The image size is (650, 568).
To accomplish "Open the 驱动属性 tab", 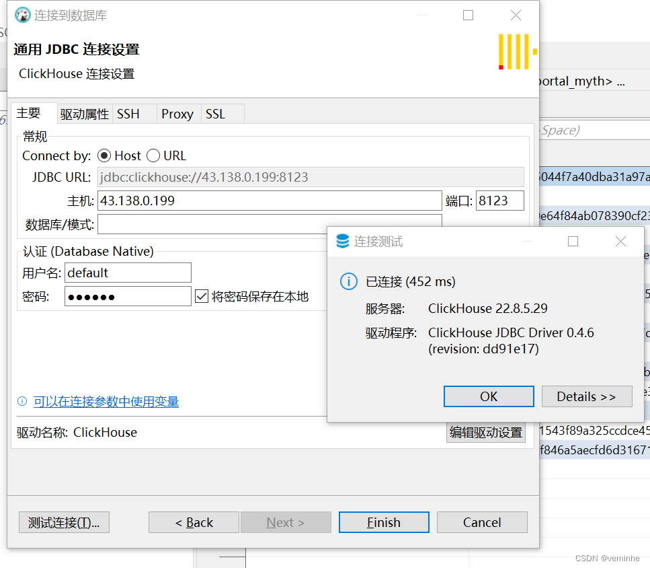I will (x=85, y=114).
